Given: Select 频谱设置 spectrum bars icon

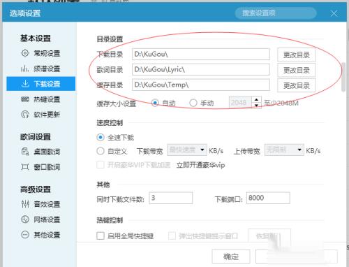Looking at the screenshot, I should pyautogui.click(x=25, y=68).
